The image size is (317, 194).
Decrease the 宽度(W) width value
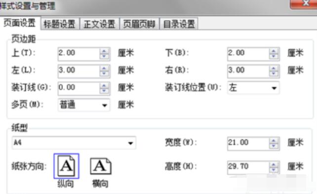(x=274, y=147)
